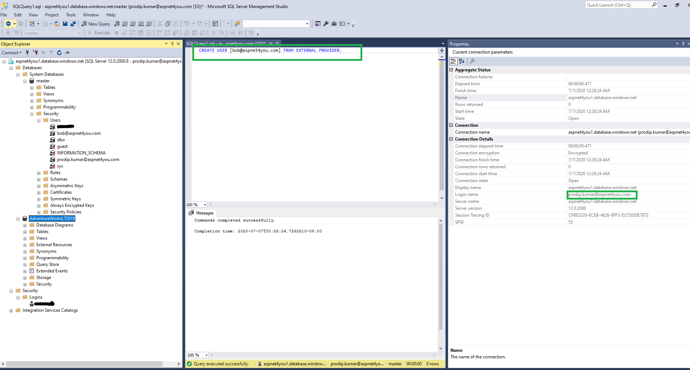
Task: Click the Categorized view icon in Properties
Action: [x=453, y=61]
